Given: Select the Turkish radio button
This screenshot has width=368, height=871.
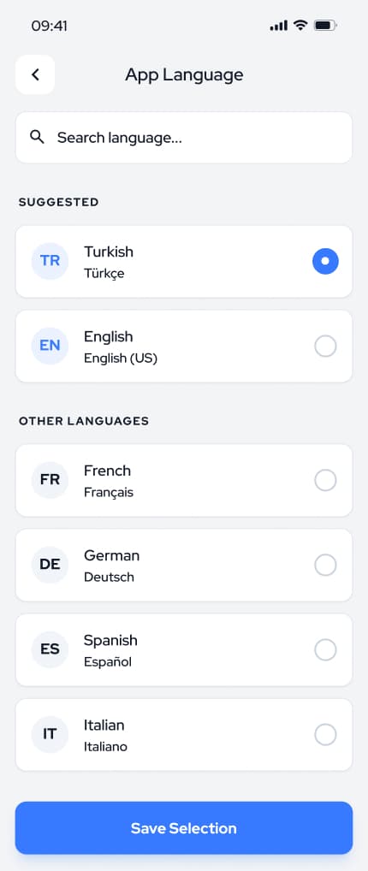Looking at the screenshot, I should 326,261.
